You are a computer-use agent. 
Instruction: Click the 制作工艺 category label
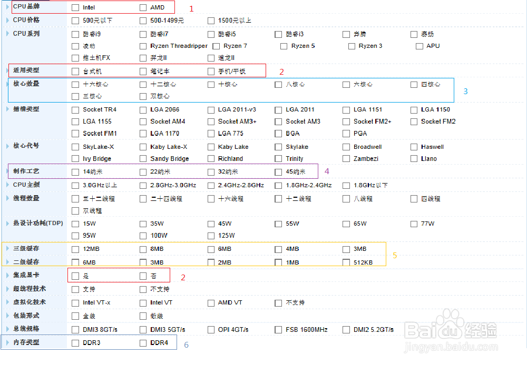26,171
